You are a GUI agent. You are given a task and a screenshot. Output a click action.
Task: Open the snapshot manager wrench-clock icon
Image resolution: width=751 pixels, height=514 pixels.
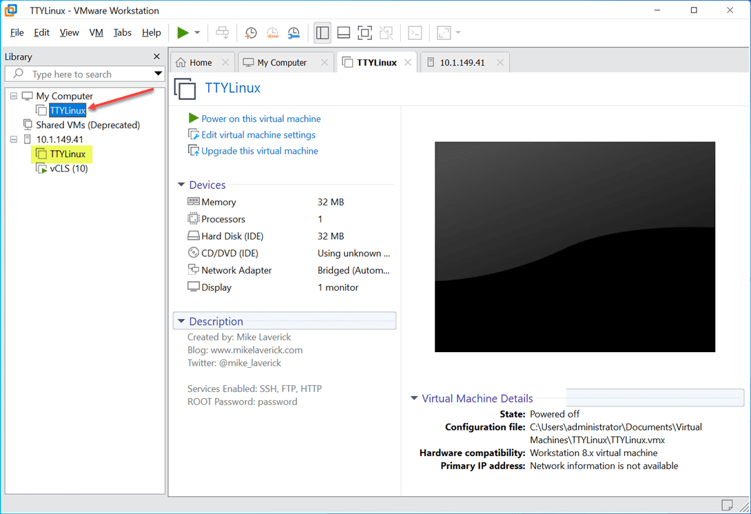(294, 32)
